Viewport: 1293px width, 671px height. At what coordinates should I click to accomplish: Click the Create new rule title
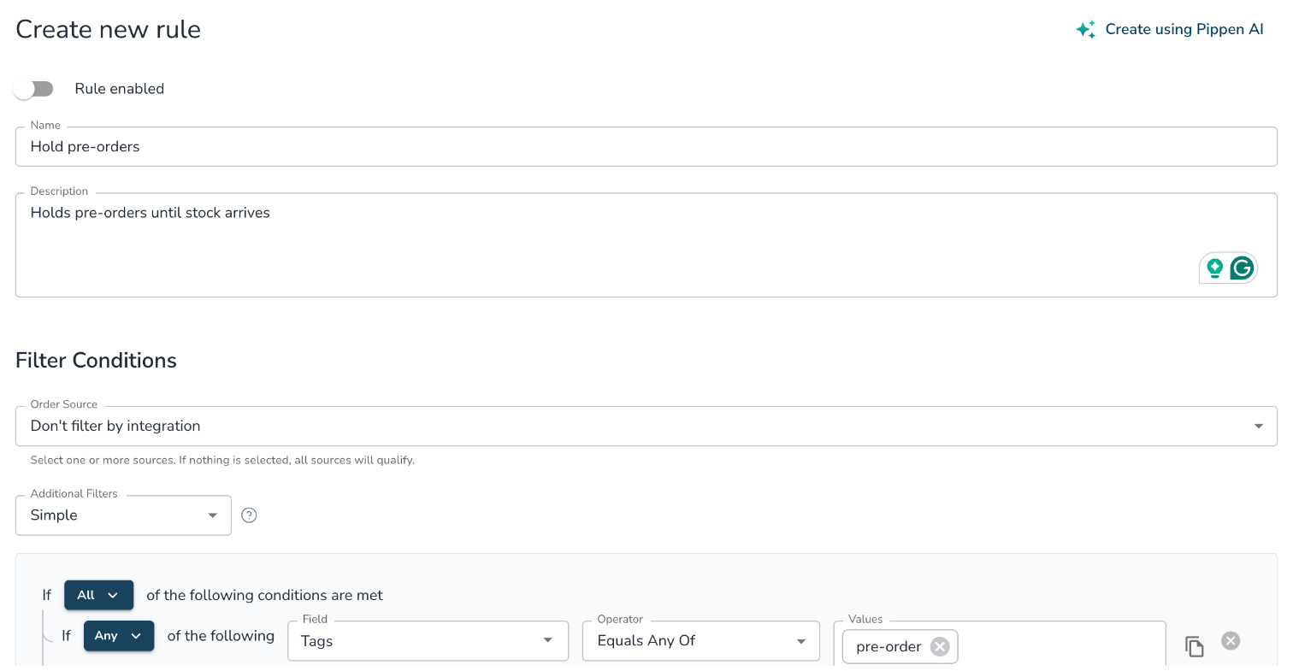[x=108, y=29]
